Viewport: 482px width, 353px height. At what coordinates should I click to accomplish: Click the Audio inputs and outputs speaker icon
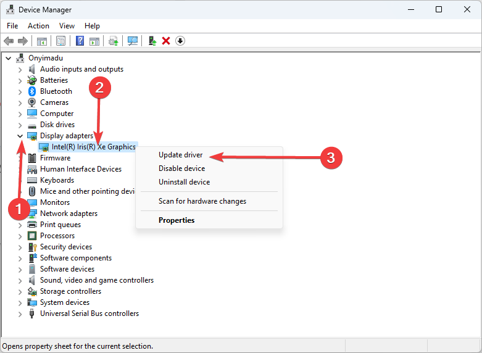coord(31,69)
